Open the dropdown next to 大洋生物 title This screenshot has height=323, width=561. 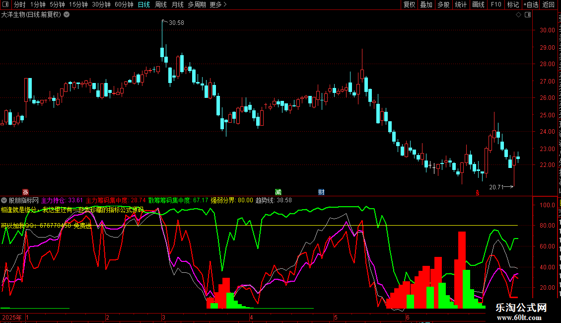click(x=67, y=15)
